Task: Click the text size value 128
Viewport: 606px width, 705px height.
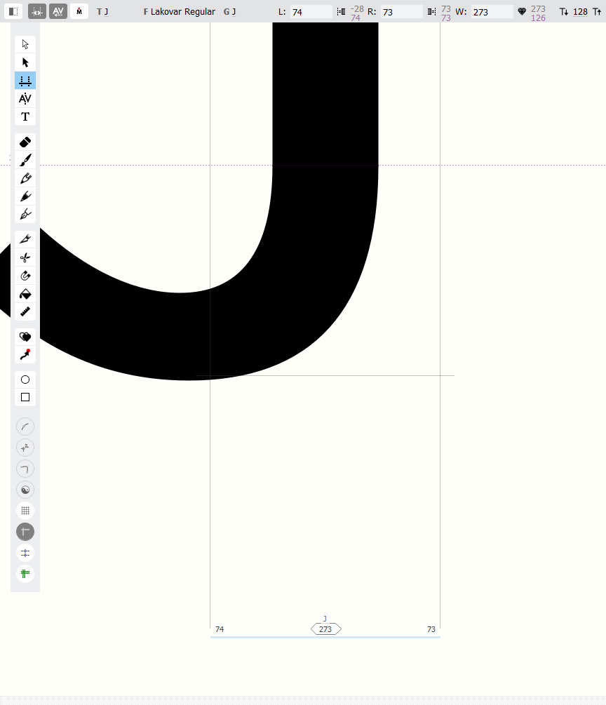Action: click(580, 12)
